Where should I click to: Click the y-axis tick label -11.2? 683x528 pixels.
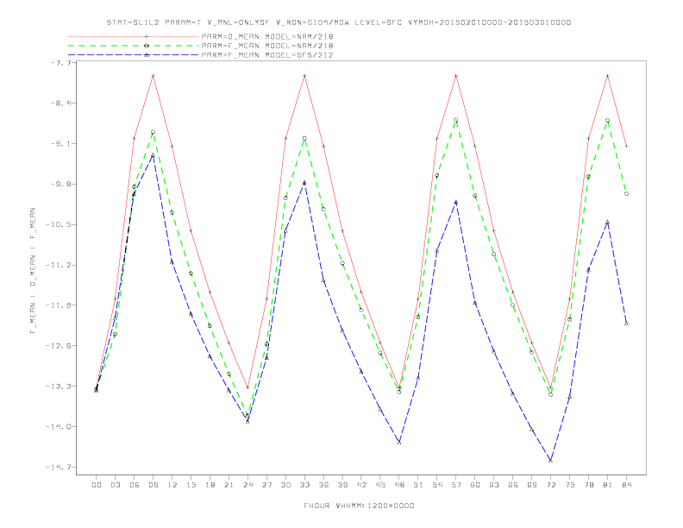(x=58, y=266)
